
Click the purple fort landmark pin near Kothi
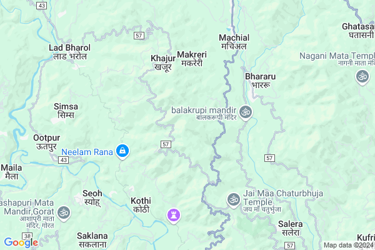[174, 216]
